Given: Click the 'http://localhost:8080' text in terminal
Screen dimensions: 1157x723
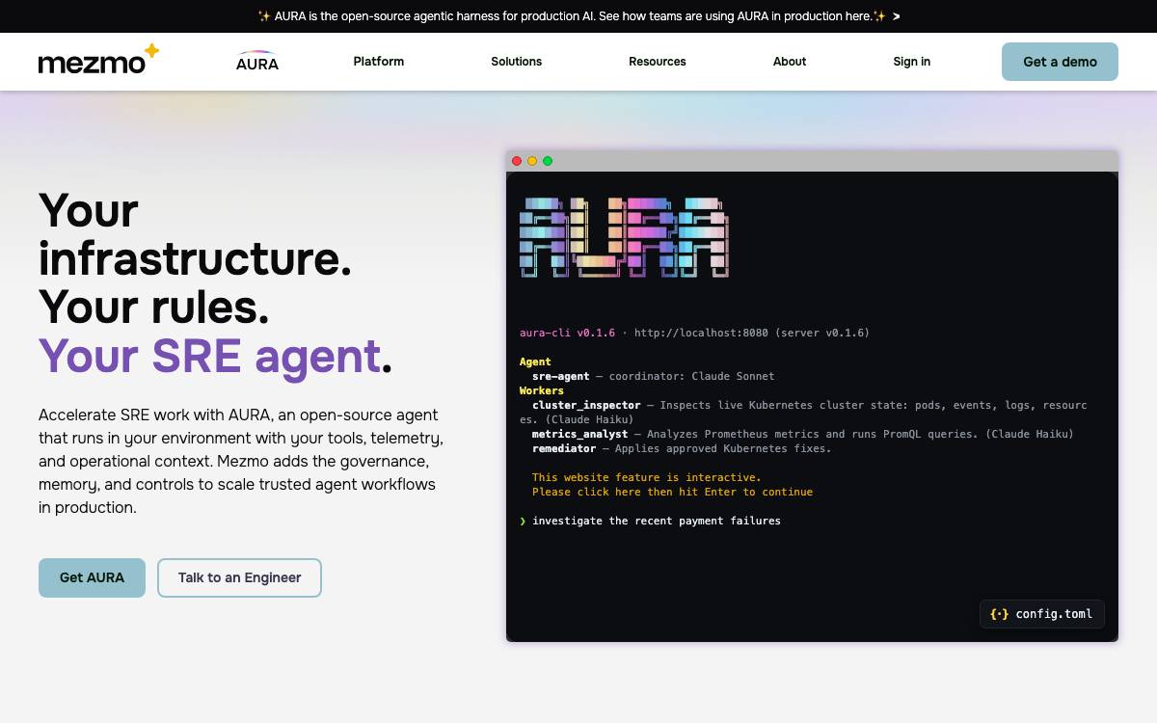Looking at the screenshot, I should tap(701, 333).
